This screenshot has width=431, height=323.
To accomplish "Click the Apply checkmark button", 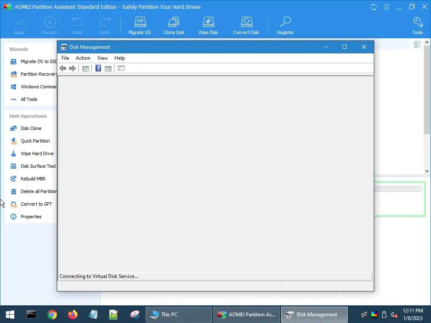I will point(19,26).
